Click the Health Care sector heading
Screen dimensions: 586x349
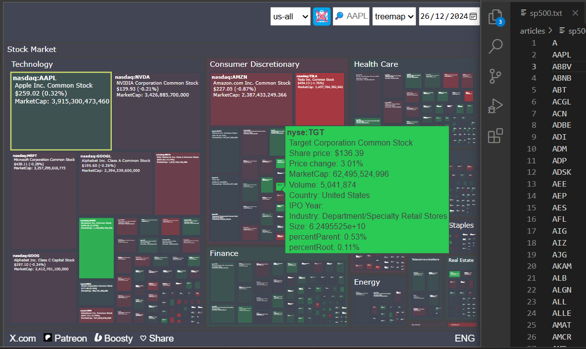[x=376, y=64]
